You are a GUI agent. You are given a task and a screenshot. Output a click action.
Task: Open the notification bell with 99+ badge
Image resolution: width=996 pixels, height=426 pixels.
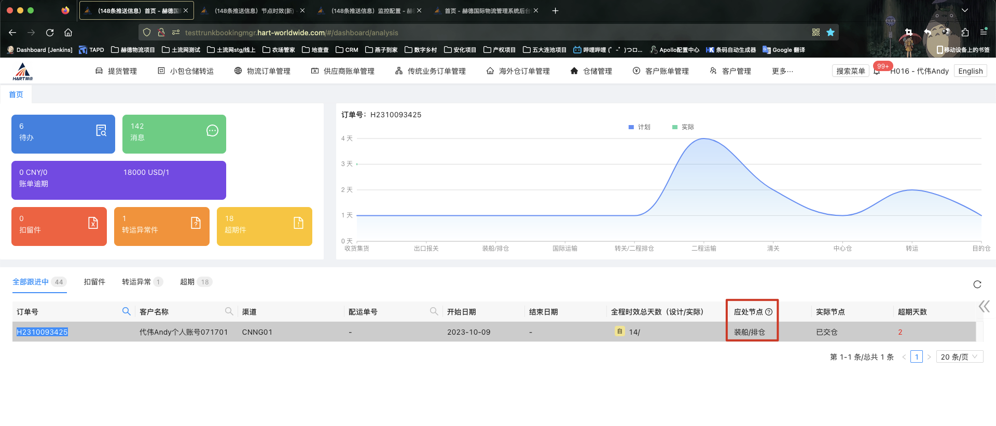(x=877, y=71)
